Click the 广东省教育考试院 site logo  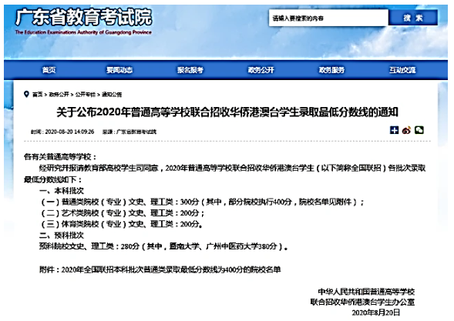click(83, 18)
